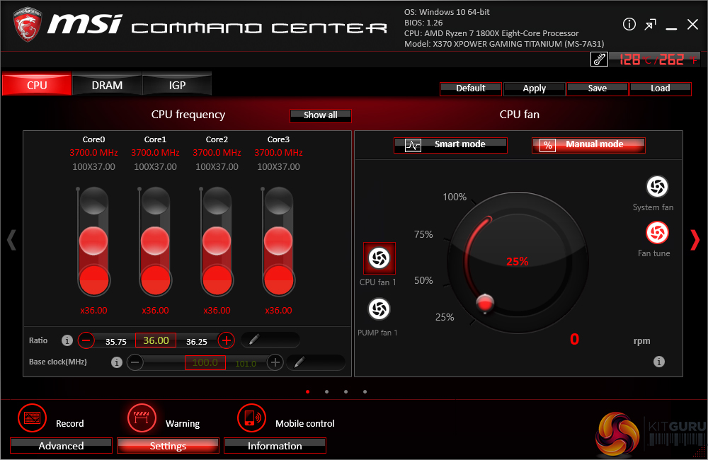The image size is (708, 460).
Task: Increase Base clock with plus button
Action: coord(275,362)
